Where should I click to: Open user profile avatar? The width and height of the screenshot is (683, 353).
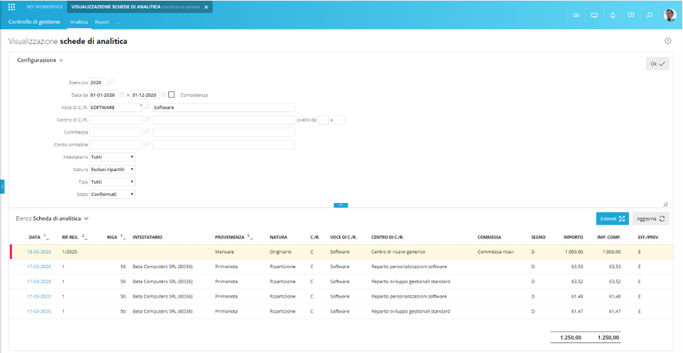[670, 15]
